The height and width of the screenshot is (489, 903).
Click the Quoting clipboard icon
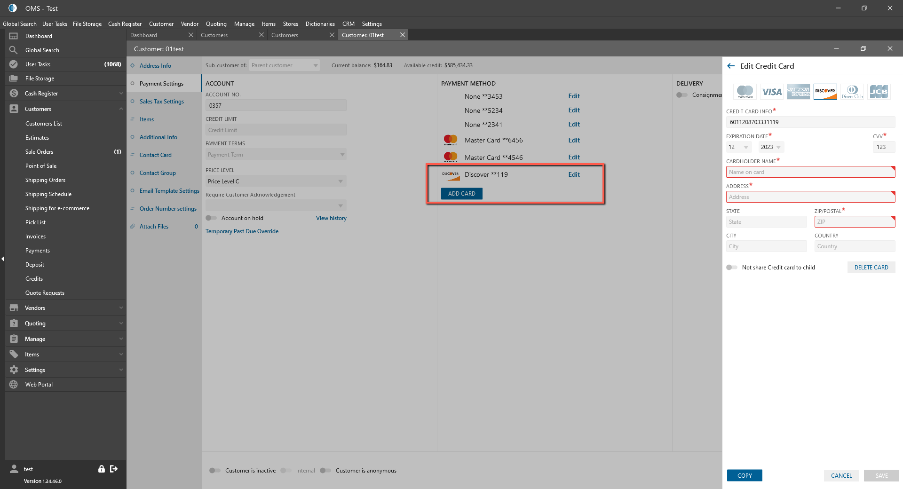14,323
